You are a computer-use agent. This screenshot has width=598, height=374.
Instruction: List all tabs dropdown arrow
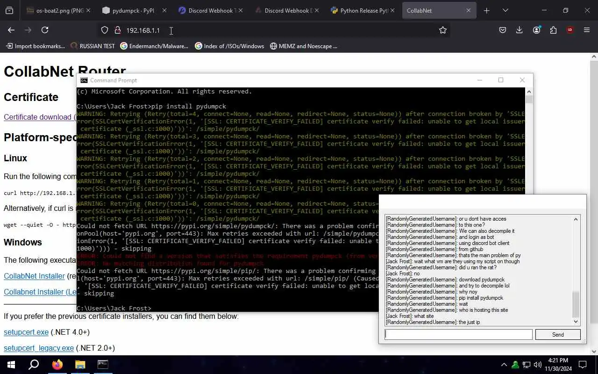point(505,10)
